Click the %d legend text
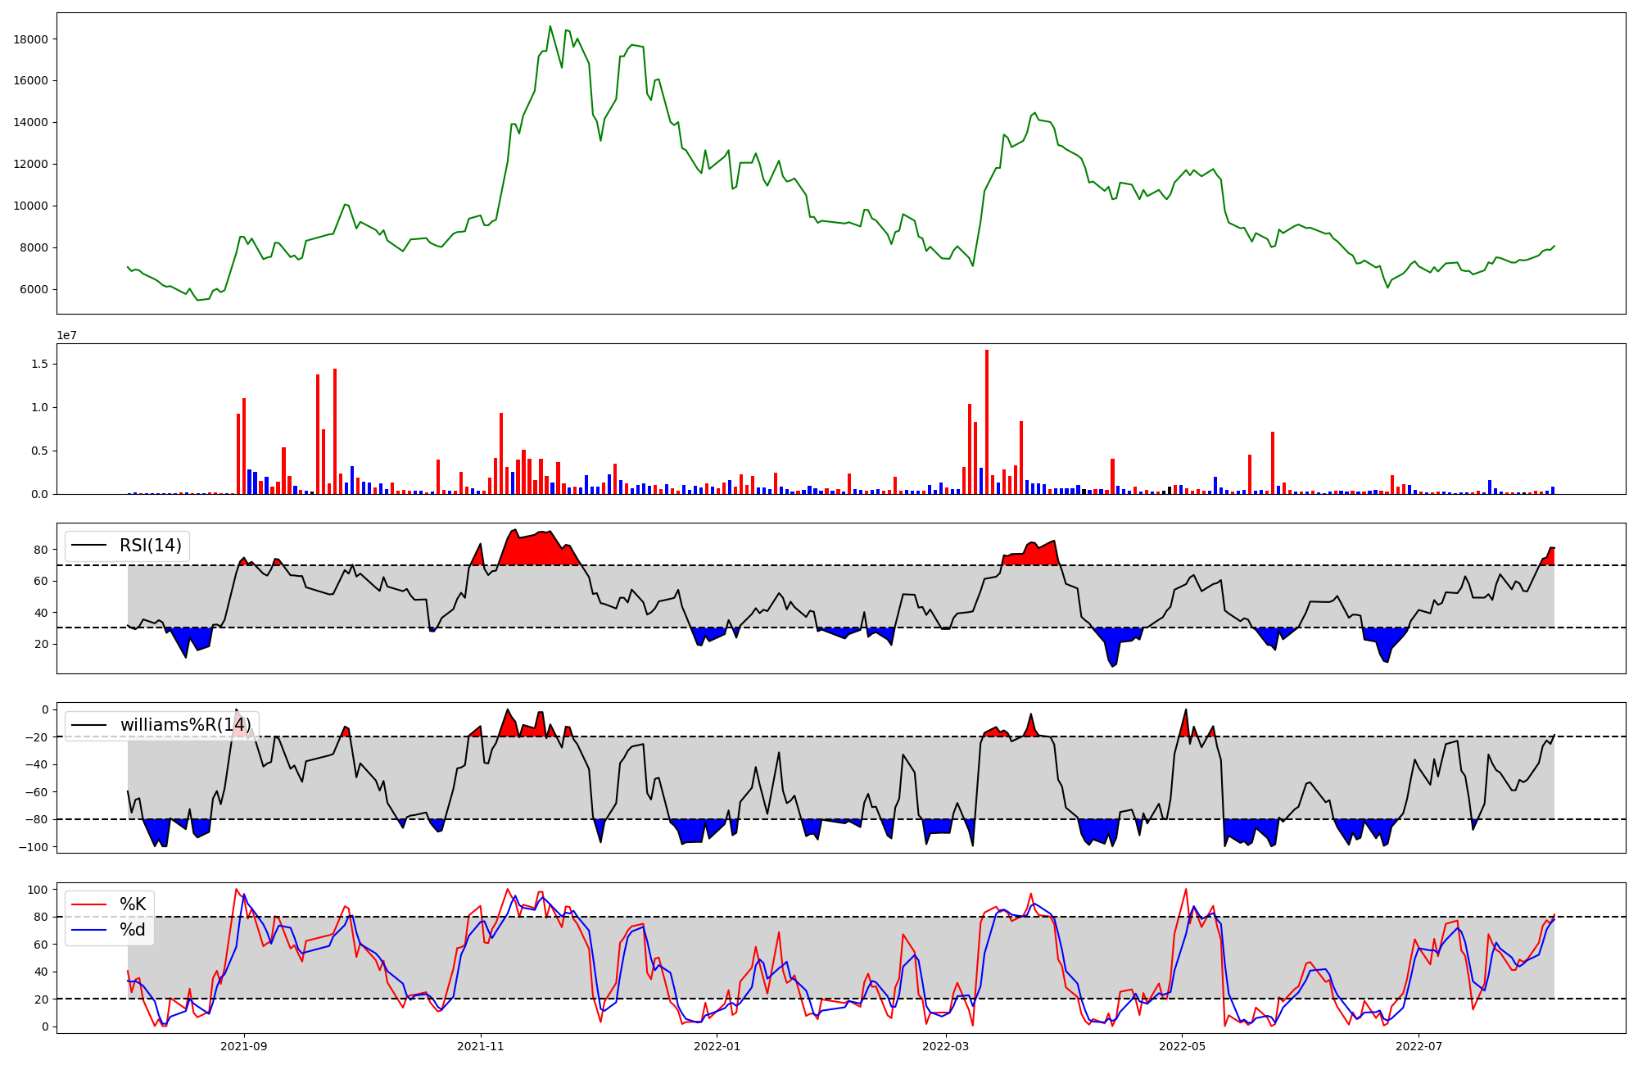 point(133,930)
